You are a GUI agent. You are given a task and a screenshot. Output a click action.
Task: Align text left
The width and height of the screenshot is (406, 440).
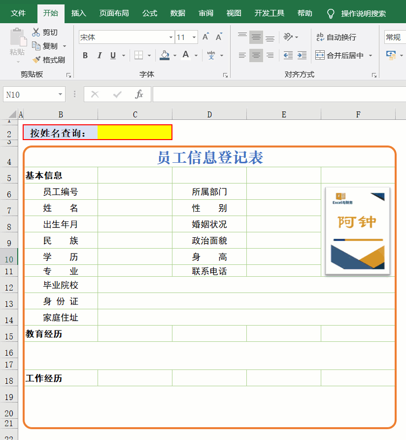(x=242, y=56)
